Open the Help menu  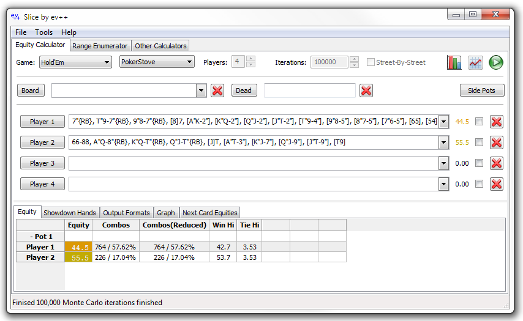click(69, 32)
